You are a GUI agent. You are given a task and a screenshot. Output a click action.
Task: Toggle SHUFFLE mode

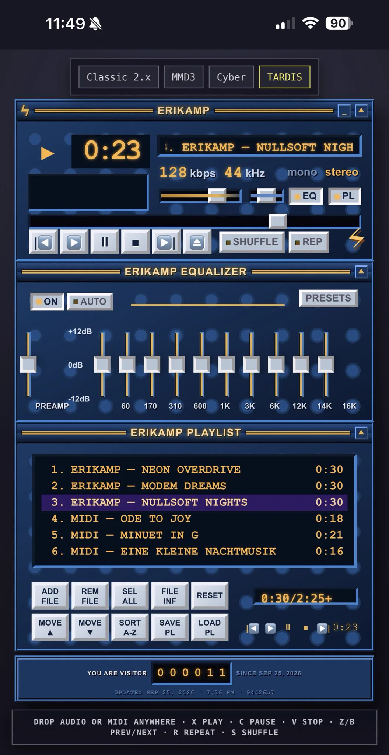[252, 242]
